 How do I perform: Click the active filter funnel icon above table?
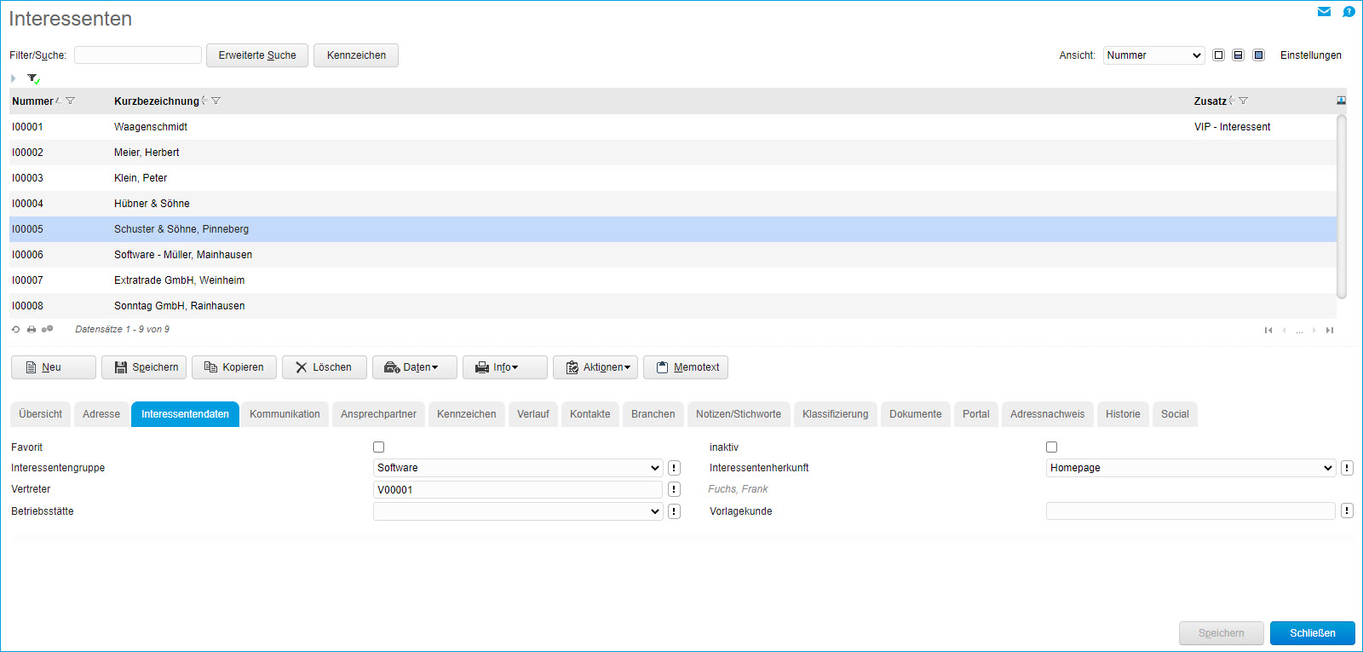tap(33, 78)
